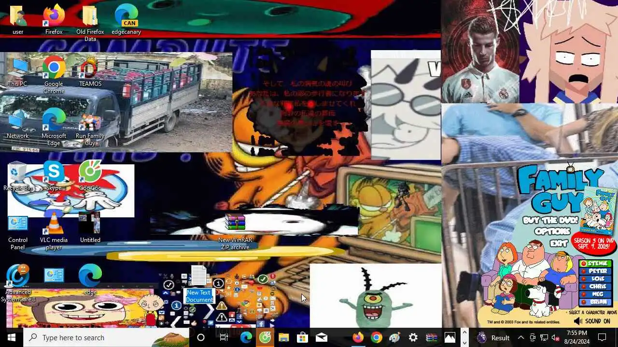Launch the Firefox desktop shortcut

[54, 20]
